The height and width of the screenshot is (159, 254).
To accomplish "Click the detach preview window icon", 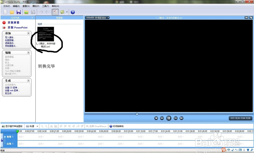I will click(x=251, y=18).
